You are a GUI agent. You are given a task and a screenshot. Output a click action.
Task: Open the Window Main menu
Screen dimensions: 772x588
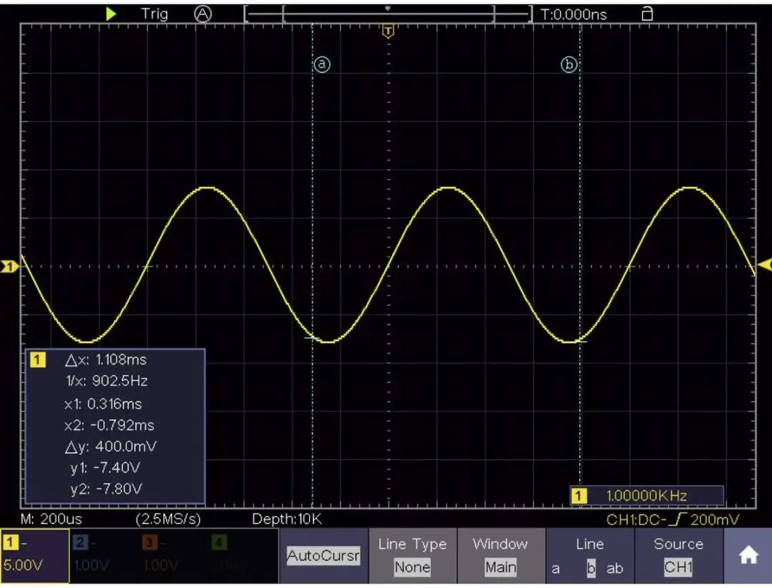500,556
